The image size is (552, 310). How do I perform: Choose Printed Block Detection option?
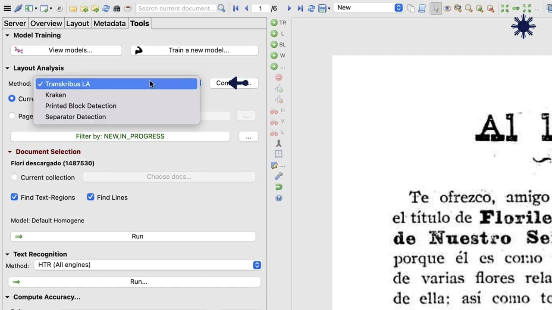(116, 106)
